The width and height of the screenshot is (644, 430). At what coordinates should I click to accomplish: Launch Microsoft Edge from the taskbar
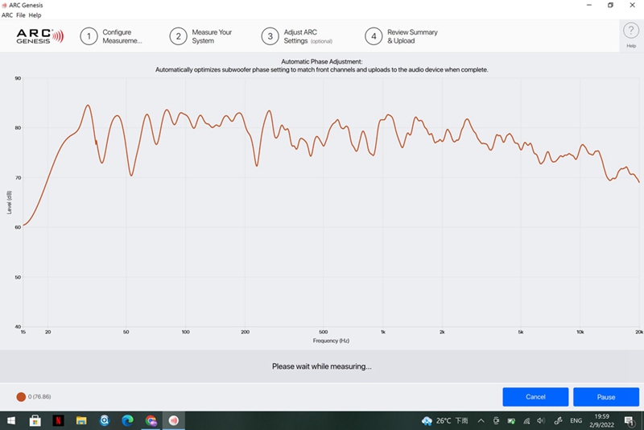coord(127,420)
